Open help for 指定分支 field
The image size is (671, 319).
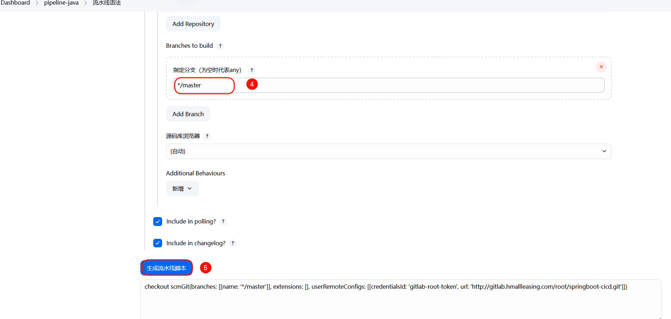tap(252, 70)
